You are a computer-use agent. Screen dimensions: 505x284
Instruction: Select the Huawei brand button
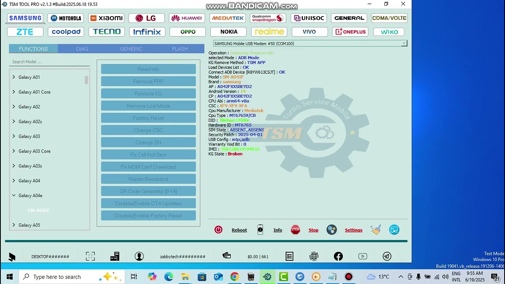click(187, 18)
